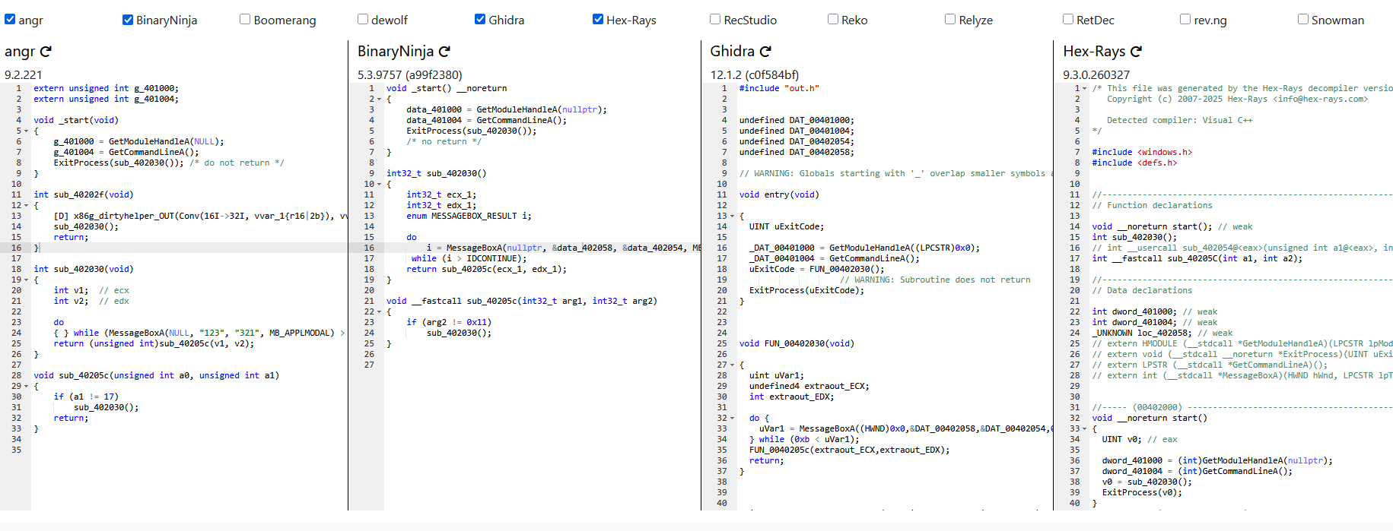Click '#include <windows.h>' in Hex-Rays code
1393x531 pixels.
pos(1142,152)
